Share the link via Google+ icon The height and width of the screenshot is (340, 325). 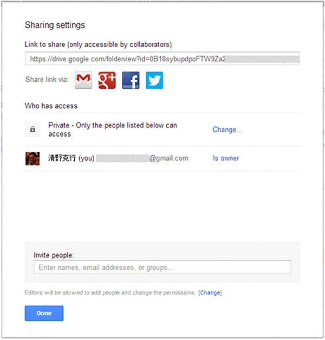coord(107,80)
